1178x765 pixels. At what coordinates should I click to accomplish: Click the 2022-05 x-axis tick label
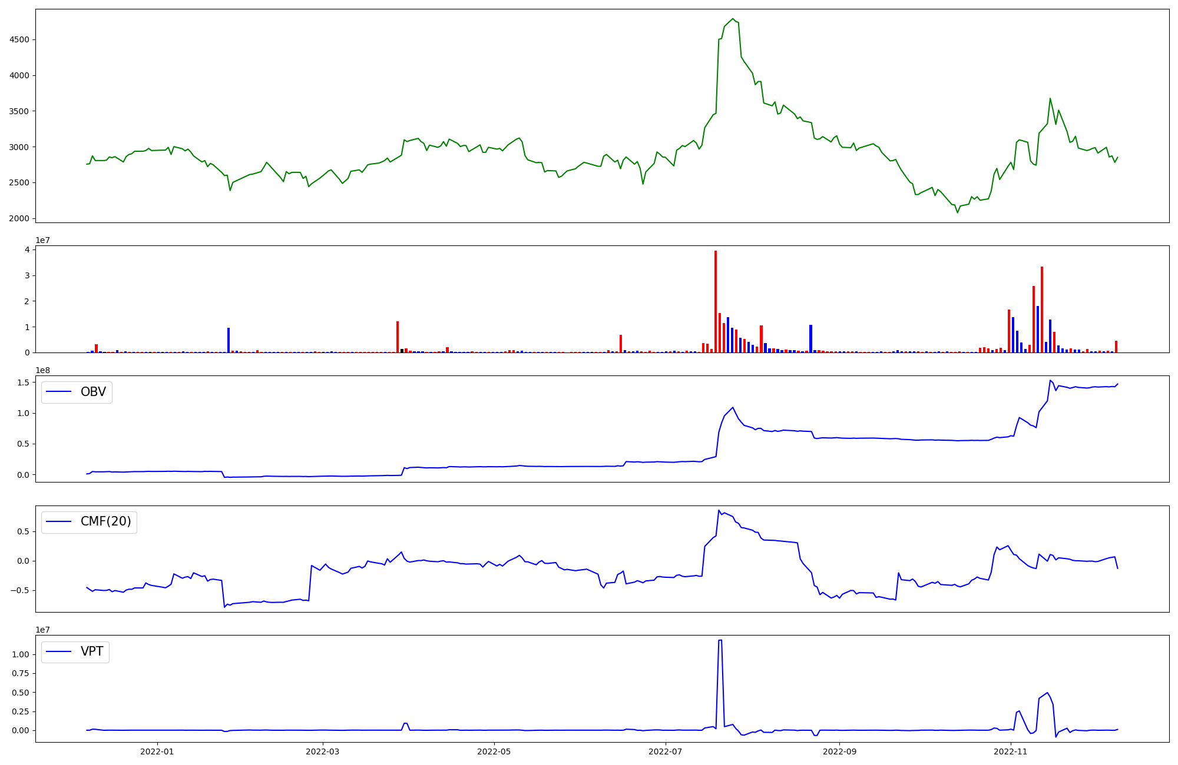pos(494,751)
